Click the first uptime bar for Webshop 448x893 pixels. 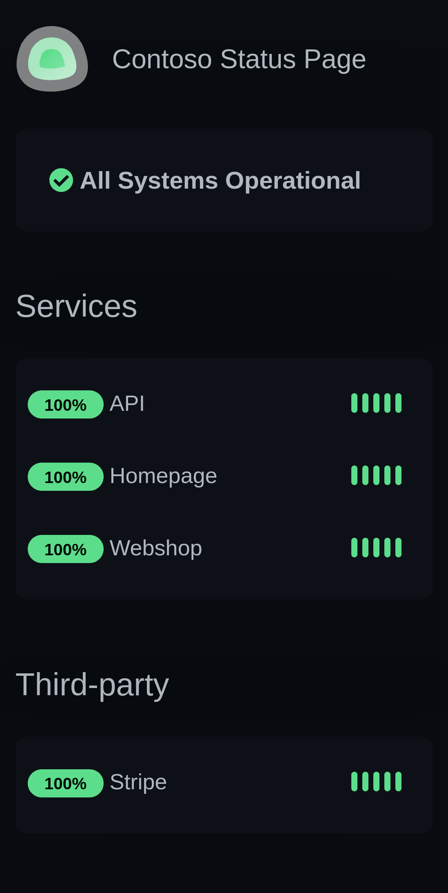355,548
